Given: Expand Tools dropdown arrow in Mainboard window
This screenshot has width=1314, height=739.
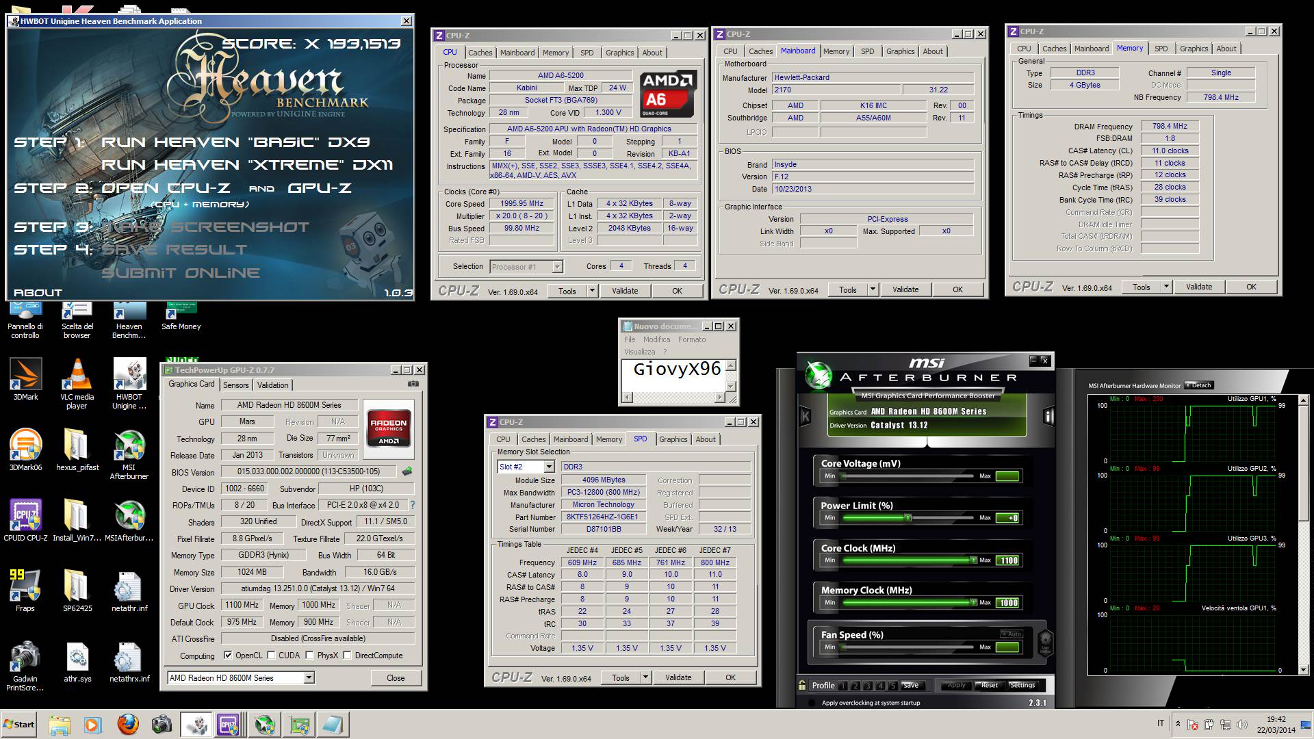Looking at the screenshot, I should pos(873,289).
